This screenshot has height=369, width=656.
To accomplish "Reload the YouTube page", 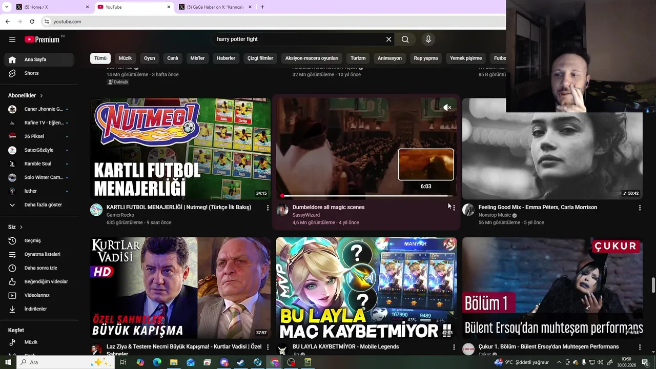I will [32, 22].
